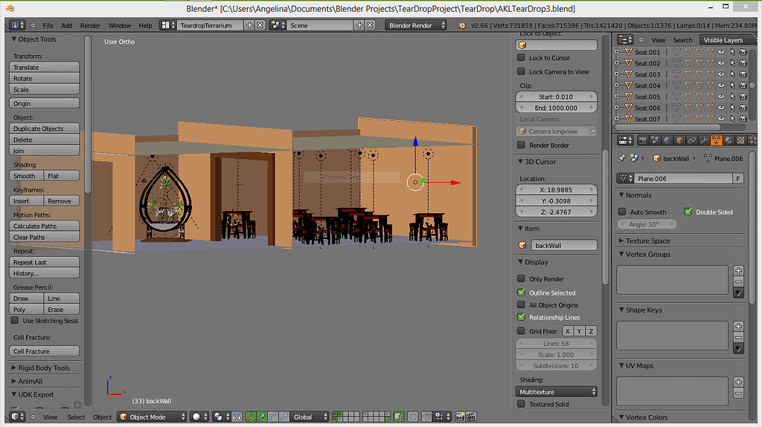
Task: Open the Scene properties tab icon
Action: [655, 140]
